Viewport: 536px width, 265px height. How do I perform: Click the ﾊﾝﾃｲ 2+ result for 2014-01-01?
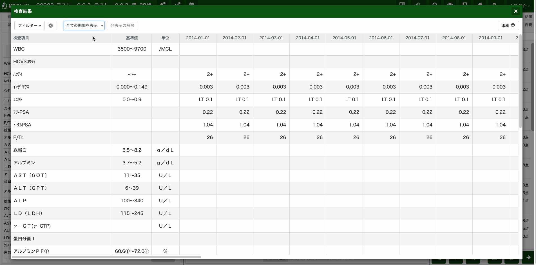point(210,74)
